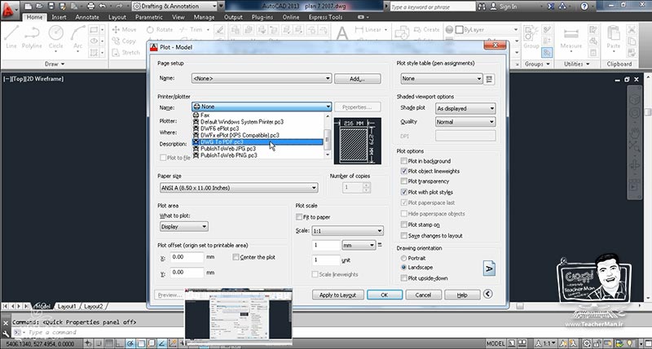Open the mm units dropdown
The height and width of the screenshot is (349, 652).
pyautogui.click(x=359, y=245)
